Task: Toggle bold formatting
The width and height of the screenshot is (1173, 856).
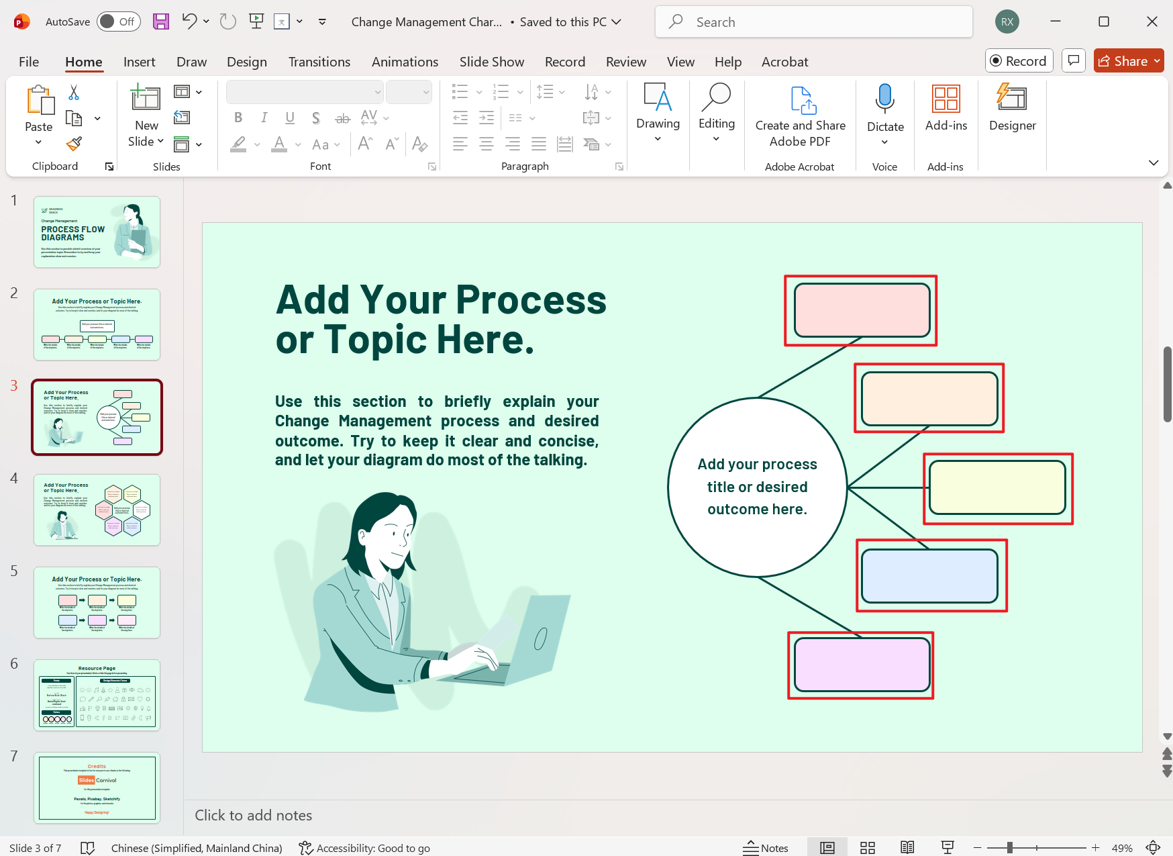Action: [x=238, y=117]
